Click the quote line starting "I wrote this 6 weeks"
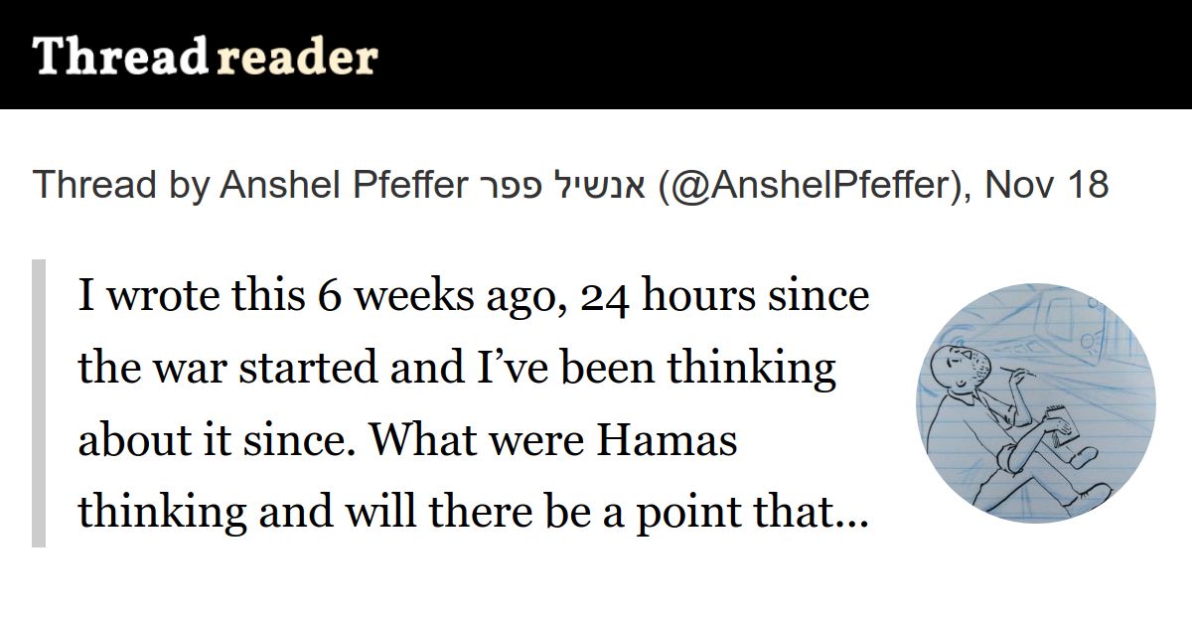Screen dimensions: 1192x624 tap(473, 297)
